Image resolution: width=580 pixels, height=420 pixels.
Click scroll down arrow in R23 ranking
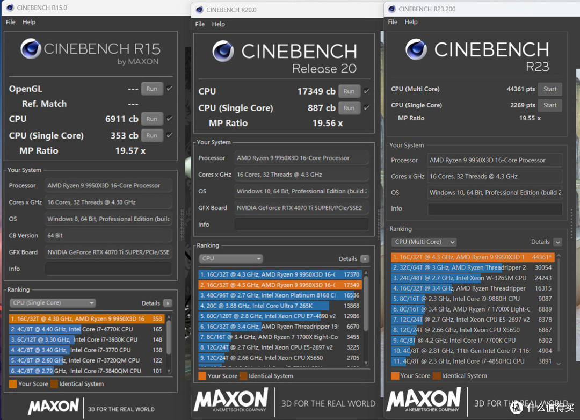(559, 364)
